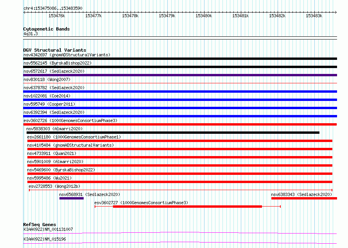Open nsv1022081 Coe2014 variant label
The height and width of the screenshot is (248, 348).
(x=47, y=96)
